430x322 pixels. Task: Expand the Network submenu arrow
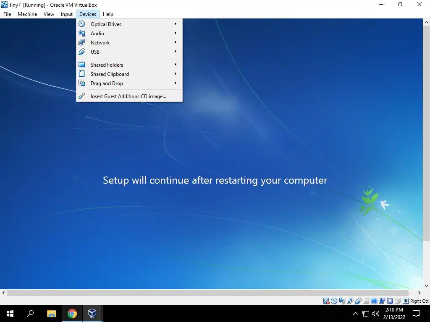point(175,42)
